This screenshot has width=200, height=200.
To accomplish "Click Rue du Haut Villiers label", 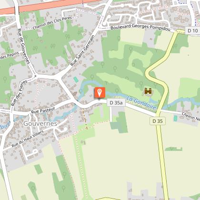I will pyautogui.click(x=28, y=139).
